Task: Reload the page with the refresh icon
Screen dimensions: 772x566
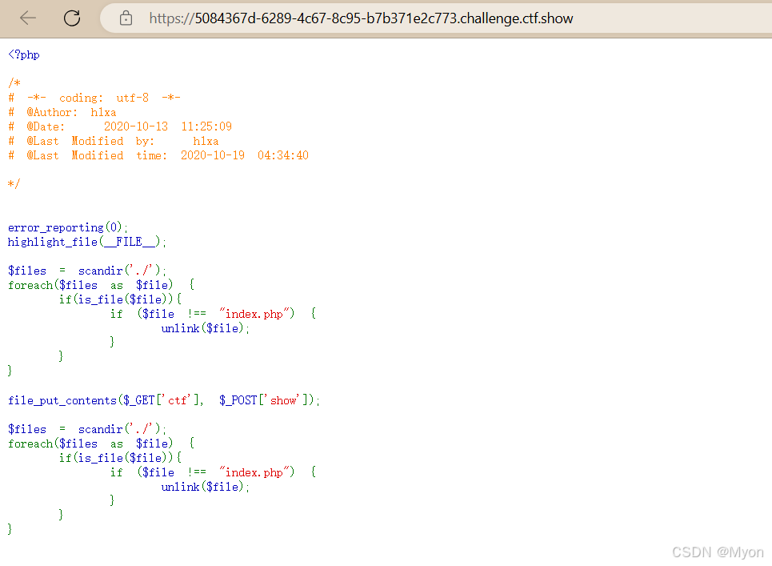Action: (x=72, y=18)
